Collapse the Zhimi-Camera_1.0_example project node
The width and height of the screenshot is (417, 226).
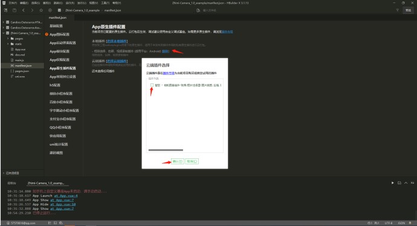click(x=4, y=33)
